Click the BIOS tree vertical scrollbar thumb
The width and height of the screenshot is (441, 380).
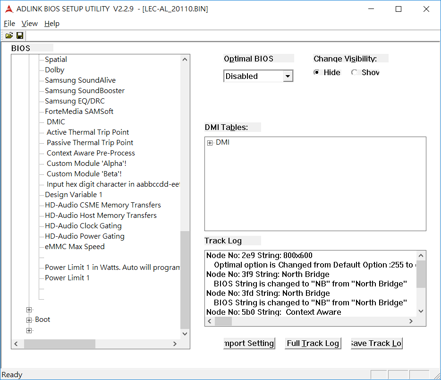pos(185,280)
